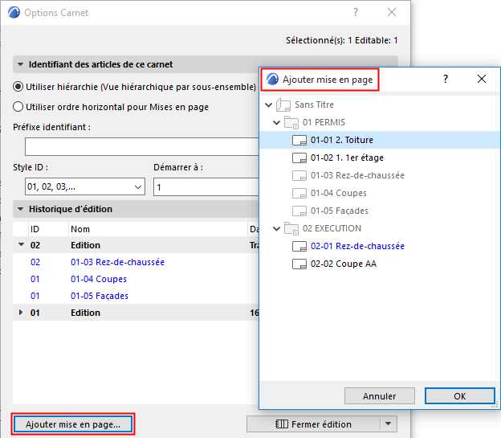Collapse the Identifiant des articles section
The height and width of the screenshot is (438, 501).
coord(20,64)
